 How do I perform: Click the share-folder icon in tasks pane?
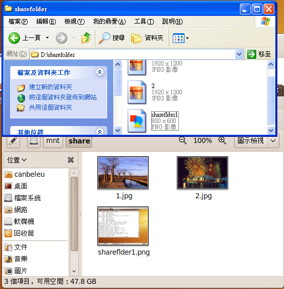21,108
